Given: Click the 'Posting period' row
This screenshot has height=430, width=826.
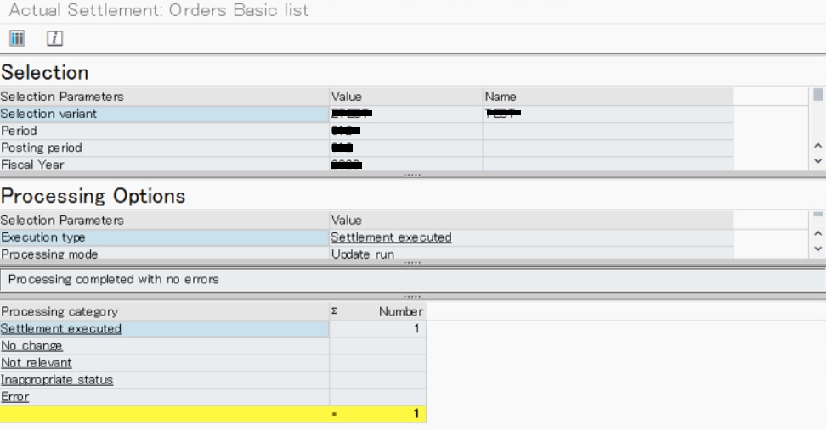Looking at the screenshot, I should point(41,148).
